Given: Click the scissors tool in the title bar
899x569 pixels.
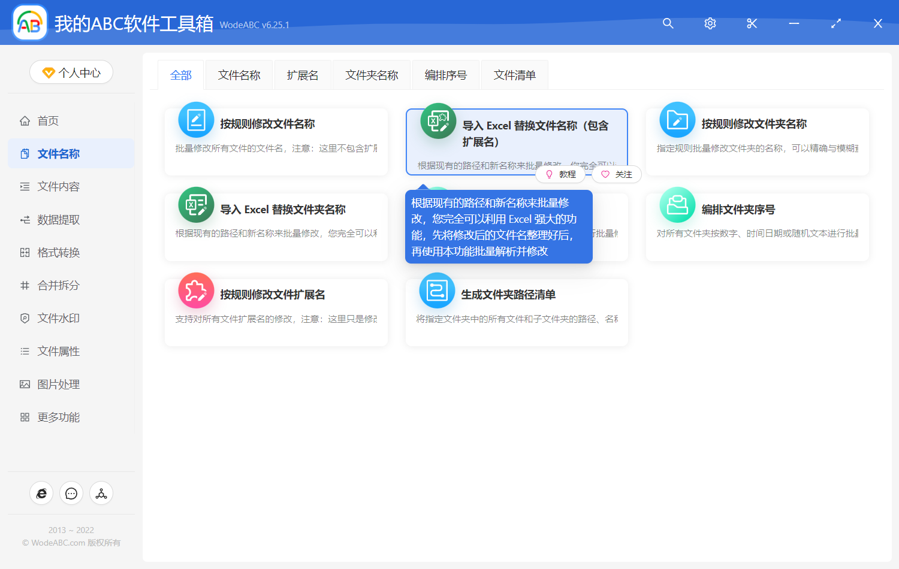Looking at the screenshot, I should (752, 23).
